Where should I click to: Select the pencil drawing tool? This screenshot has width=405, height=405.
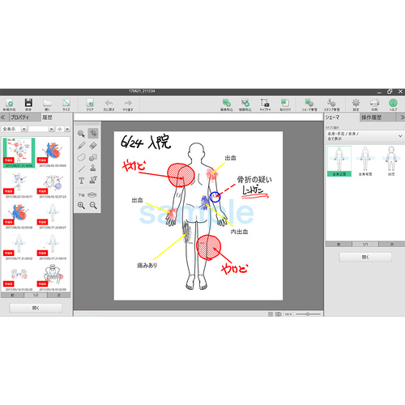82,146
